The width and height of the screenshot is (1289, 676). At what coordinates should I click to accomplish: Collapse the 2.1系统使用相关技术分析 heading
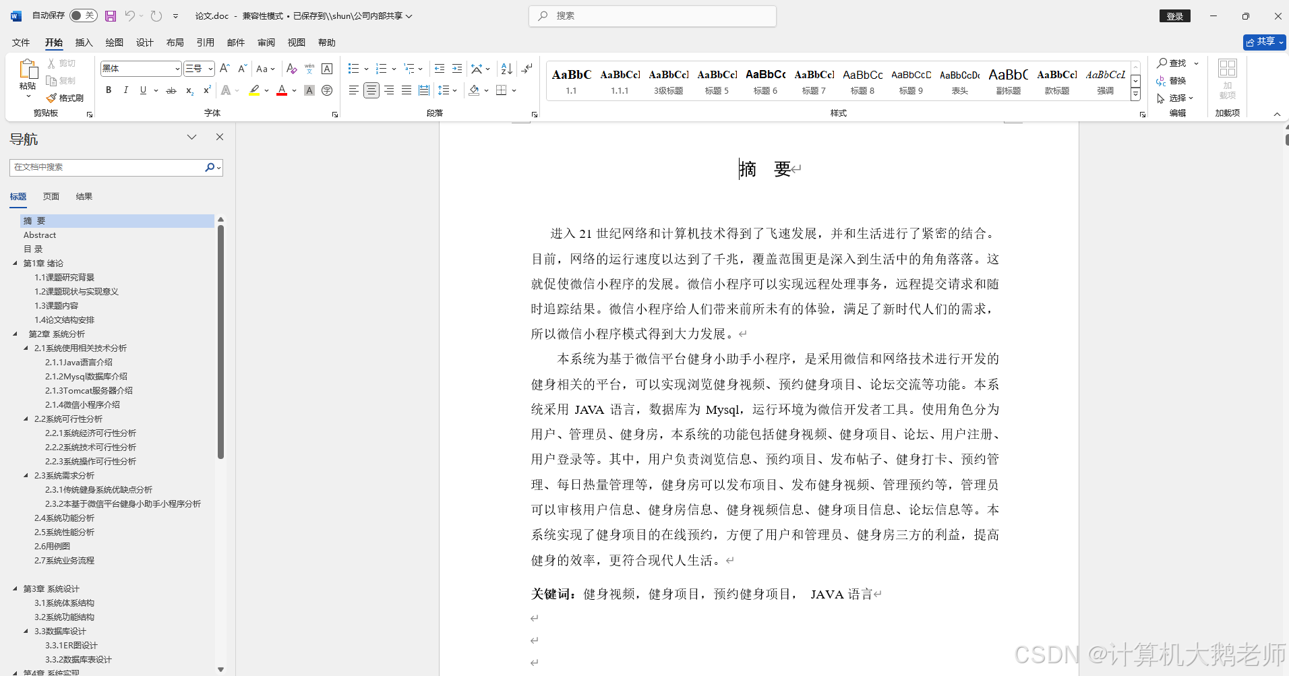coord(26,348)
